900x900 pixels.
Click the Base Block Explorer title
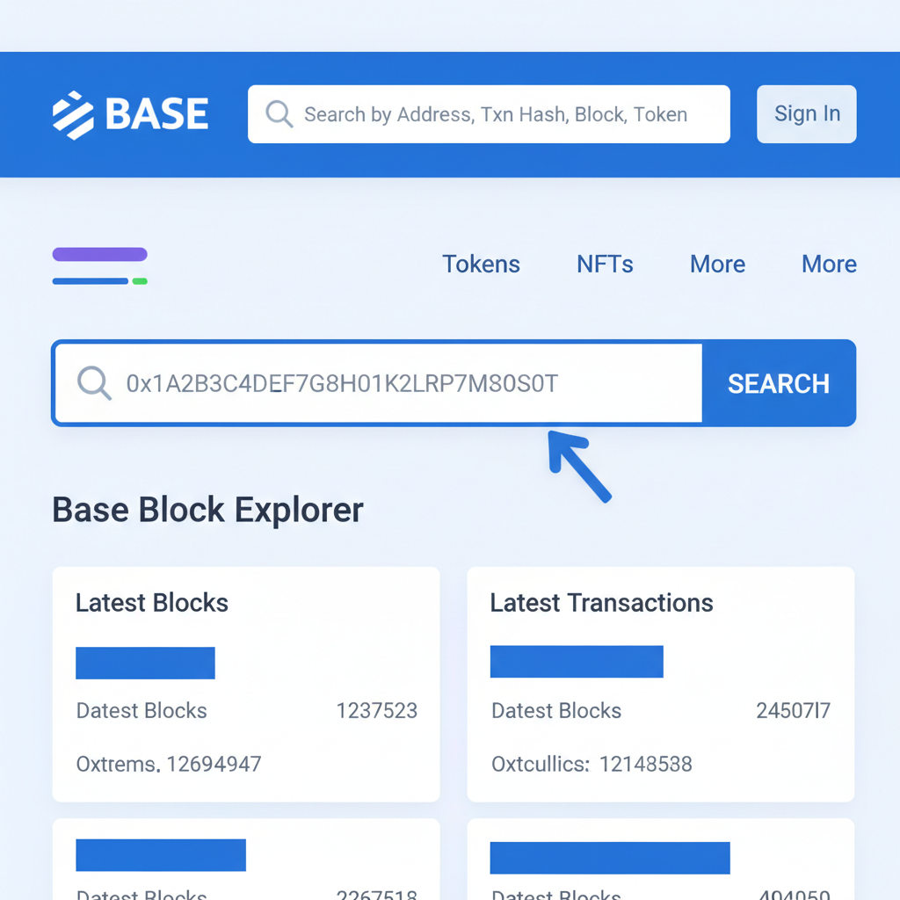(x=207, y=509)
